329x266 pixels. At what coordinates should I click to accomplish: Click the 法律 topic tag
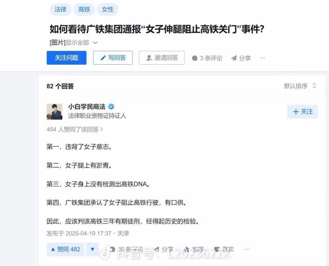(61, 9)
